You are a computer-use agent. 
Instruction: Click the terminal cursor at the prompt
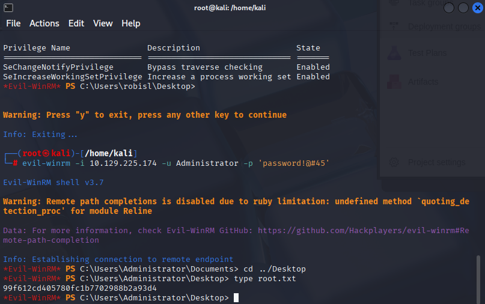pyautogui.click(x=236, y=298)
